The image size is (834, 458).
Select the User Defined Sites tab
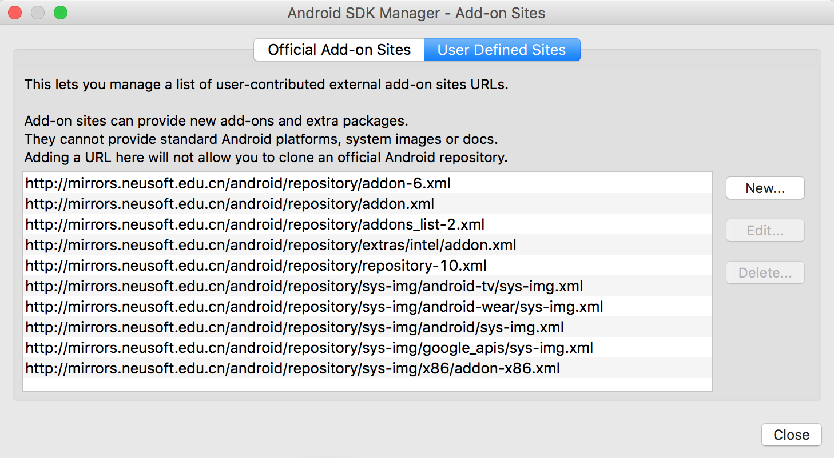(x=502, y=50)
